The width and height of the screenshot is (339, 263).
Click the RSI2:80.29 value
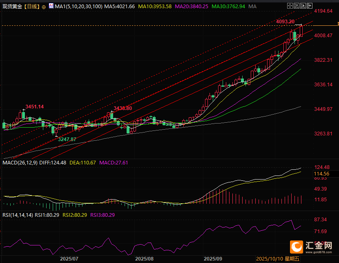(75, 215)
